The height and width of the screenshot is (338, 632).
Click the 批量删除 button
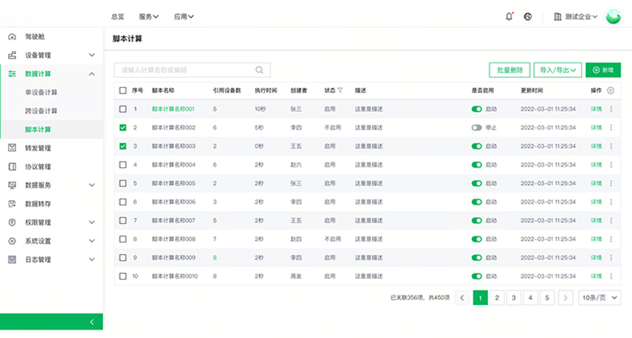pyautogui.click(x=509, y=70)
